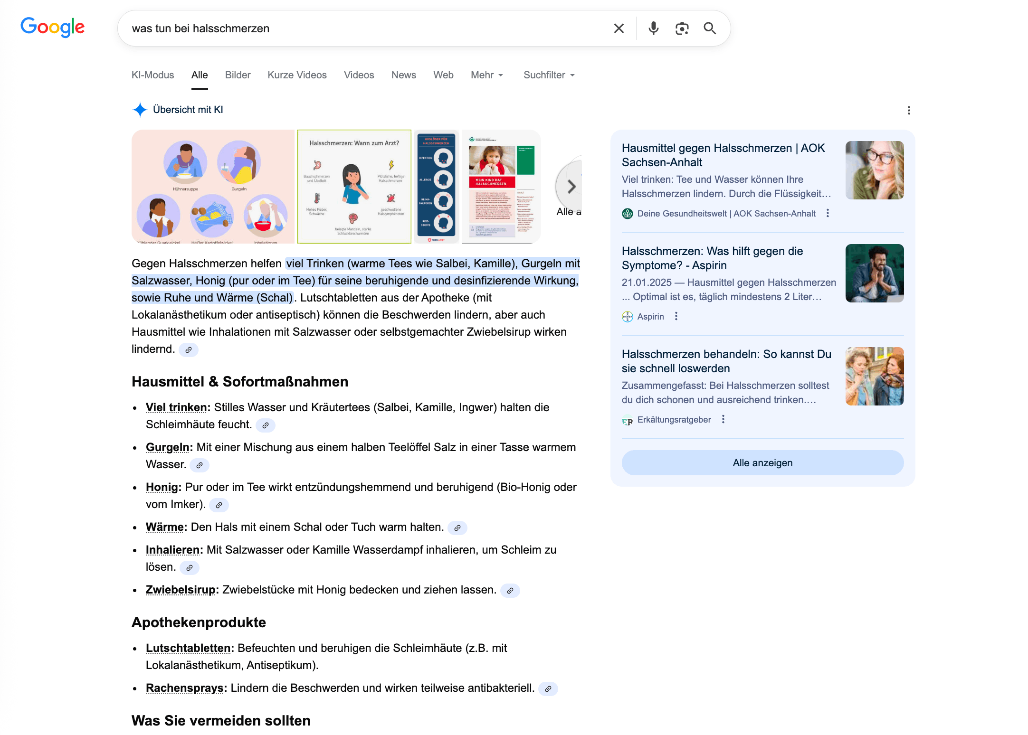Open the sparkle icon next to Übersicht mit KI
1028x735 pixels.
pos(139,110)
